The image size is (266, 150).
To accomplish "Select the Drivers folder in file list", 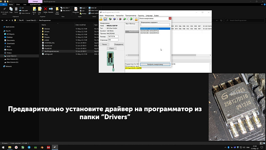I will 47,32.
